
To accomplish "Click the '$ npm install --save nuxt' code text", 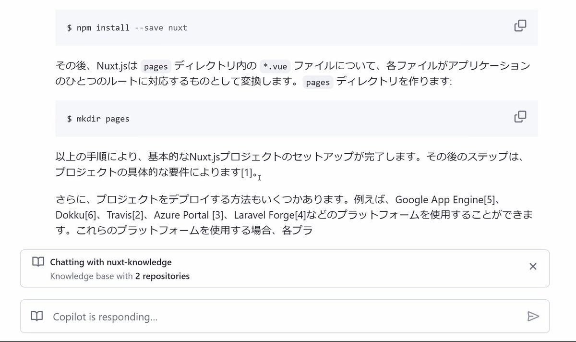I will point(127,28).
